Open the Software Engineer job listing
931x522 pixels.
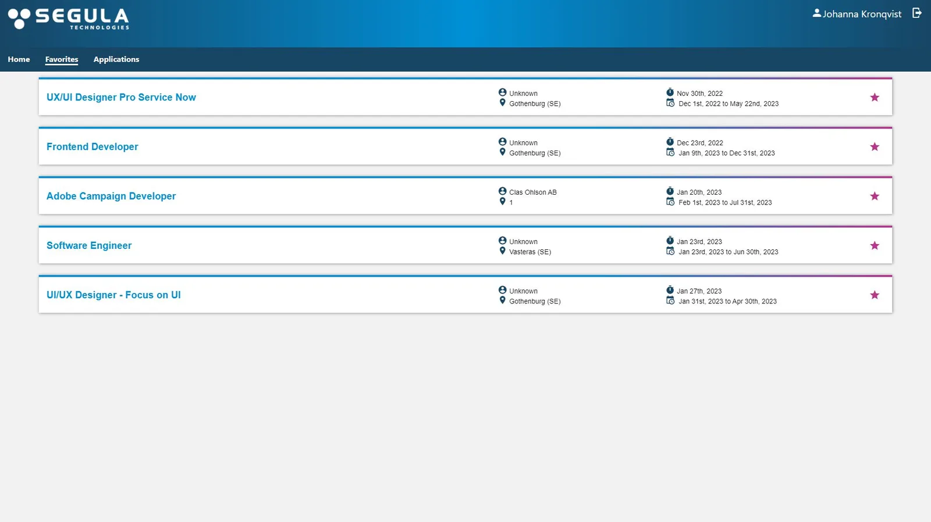pos(89,245)
